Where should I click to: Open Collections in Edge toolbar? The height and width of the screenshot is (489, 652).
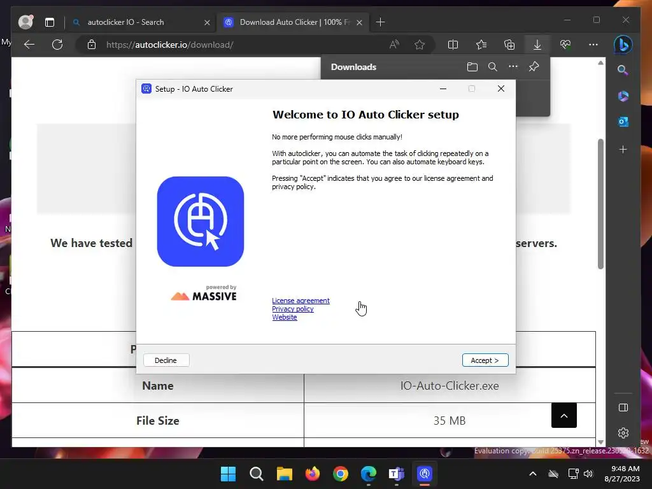pyautogui.click(x=509, y=45)
